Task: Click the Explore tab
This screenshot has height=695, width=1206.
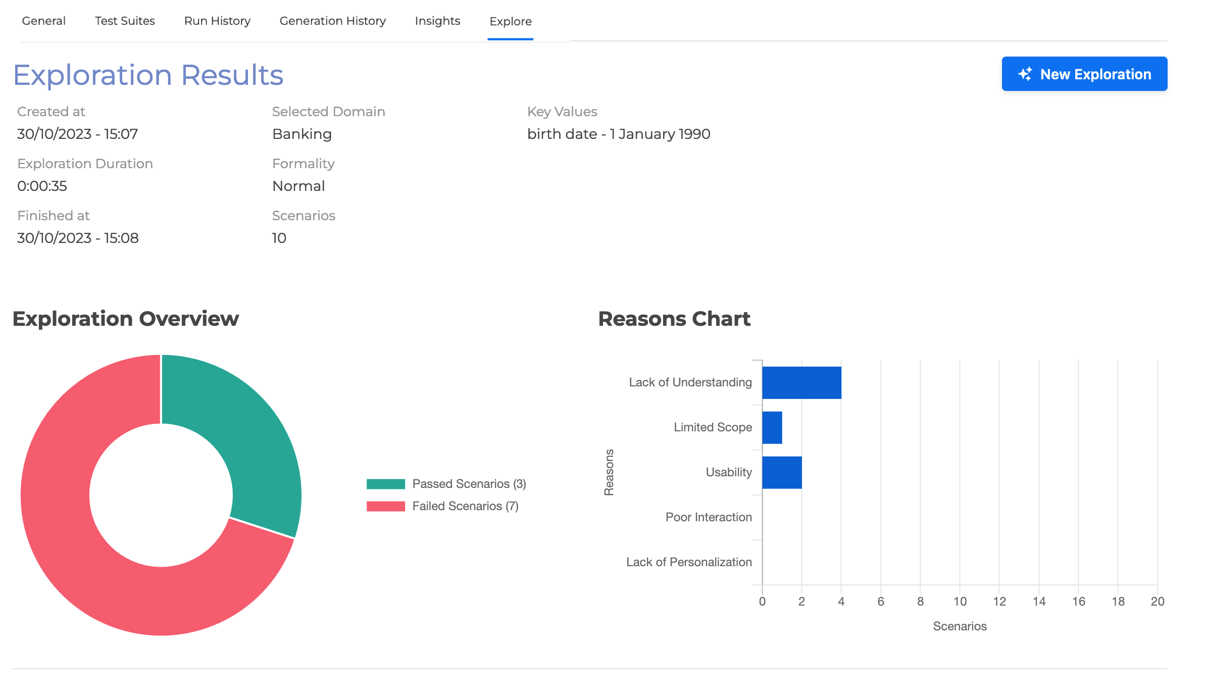Action: [x=510, y=22]
